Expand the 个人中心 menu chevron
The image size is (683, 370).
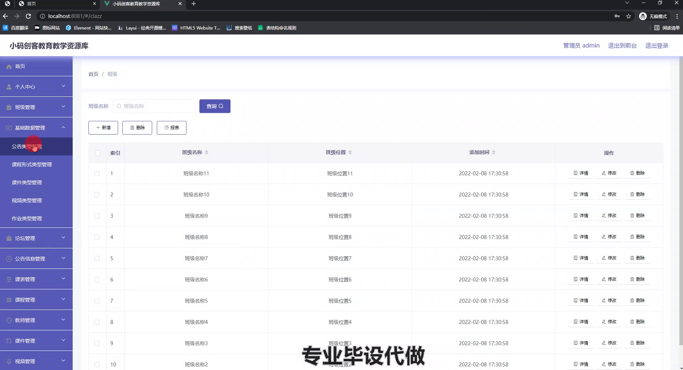[63, 86]
